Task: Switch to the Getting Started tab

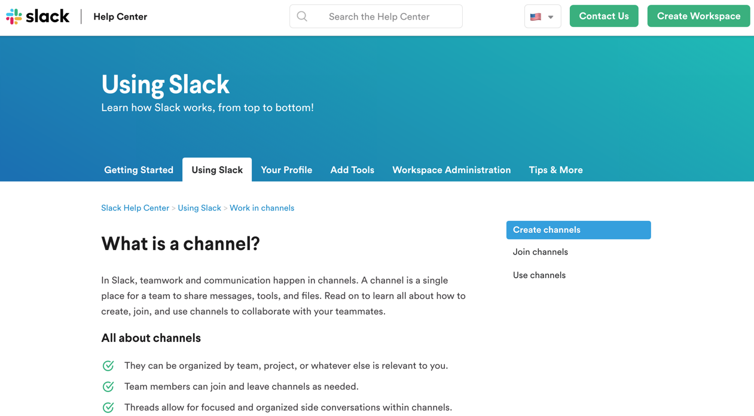Action: point(139,170)
